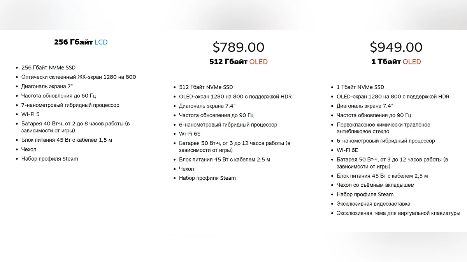
Task: Select the 512 Гбайт OLED model heading
Action: click(239, 62)
